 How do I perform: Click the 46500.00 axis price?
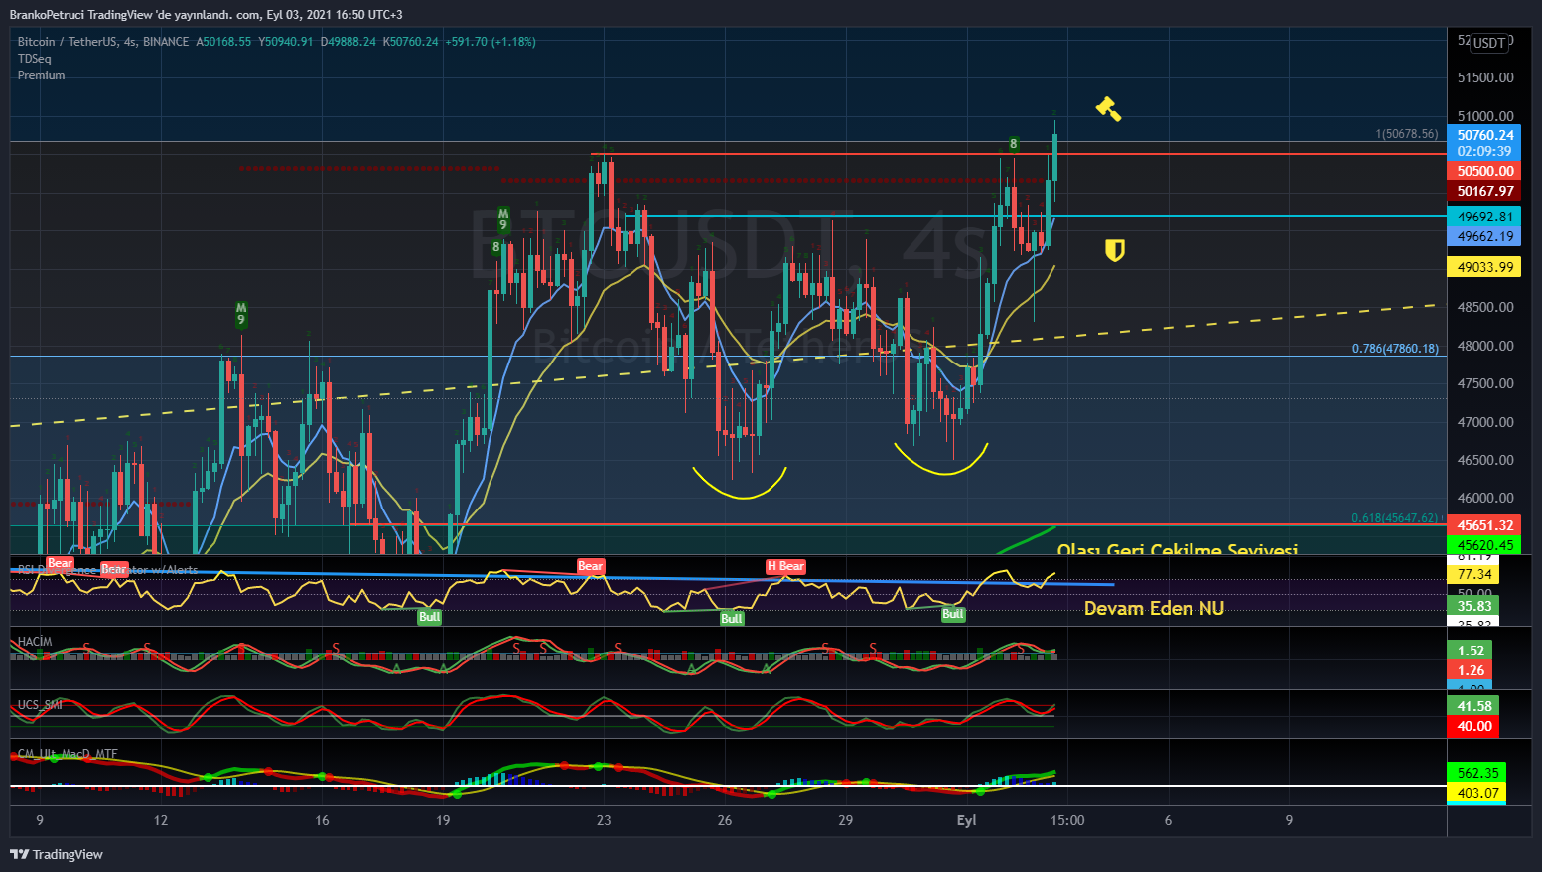1485,460
